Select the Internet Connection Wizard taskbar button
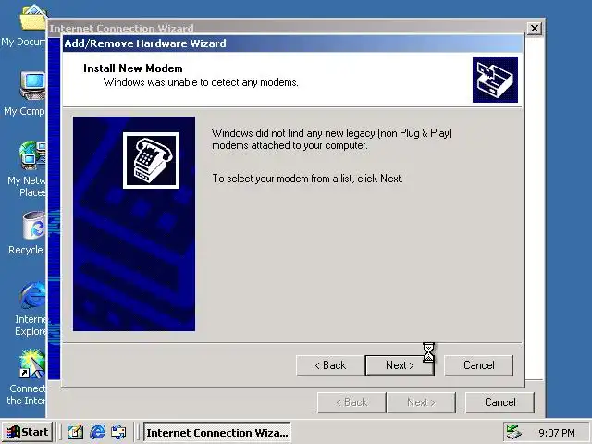This screenshot has width=592, height=444. 217,432
